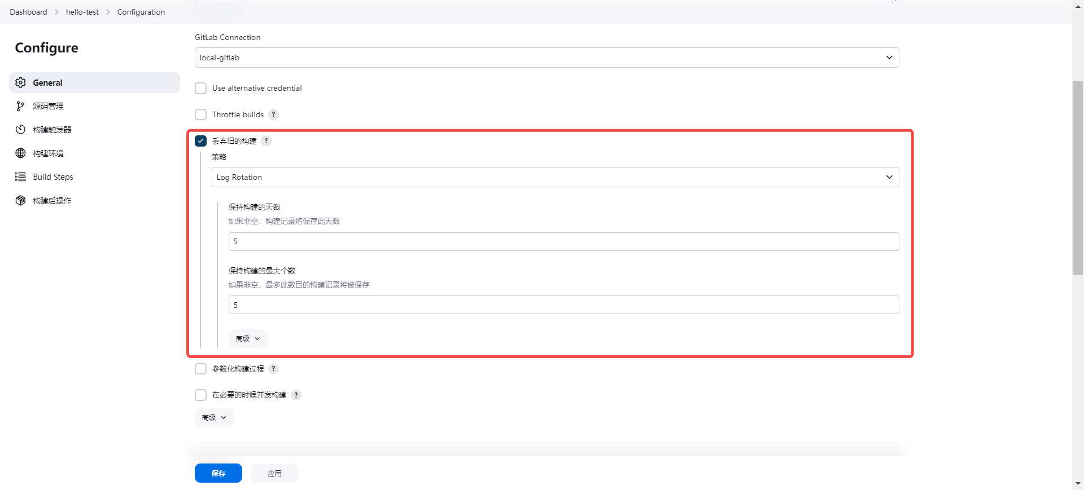Open help icon beside 参数化构建过程
The image size is (1084, 490).
pos(274,369)
